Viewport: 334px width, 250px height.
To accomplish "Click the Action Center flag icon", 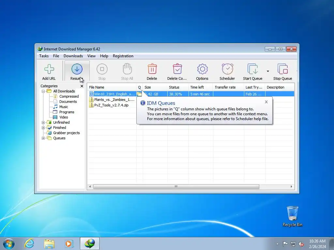I will click(285, 244).
